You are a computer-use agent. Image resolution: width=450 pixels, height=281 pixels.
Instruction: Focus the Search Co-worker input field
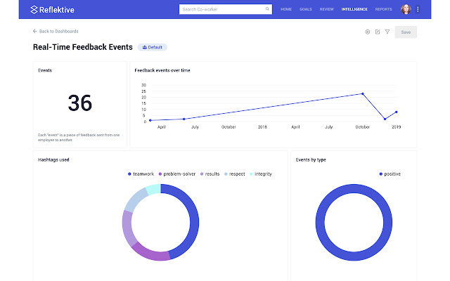[221, 10]
